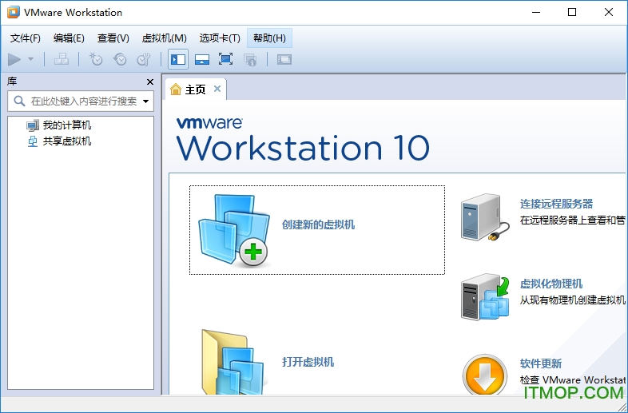Click Send Ctrl+Alt+Del toolbar icon
The height and width of the screenshot is (413, 628).
click(62, 60)
